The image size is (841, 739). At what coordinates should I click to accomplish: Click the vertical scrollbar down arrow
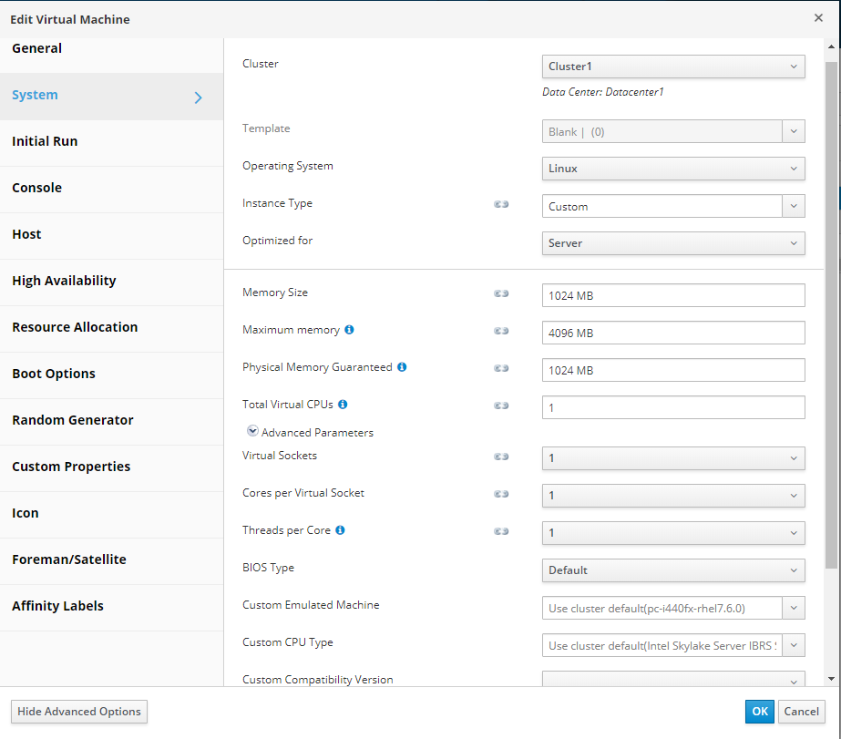(x=831, y=679)
